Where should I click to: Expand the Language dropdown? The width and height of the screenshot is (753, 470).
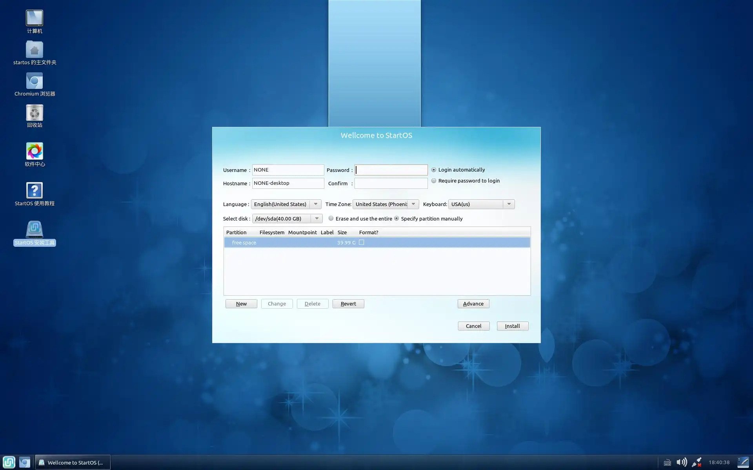tap(316, 204)
